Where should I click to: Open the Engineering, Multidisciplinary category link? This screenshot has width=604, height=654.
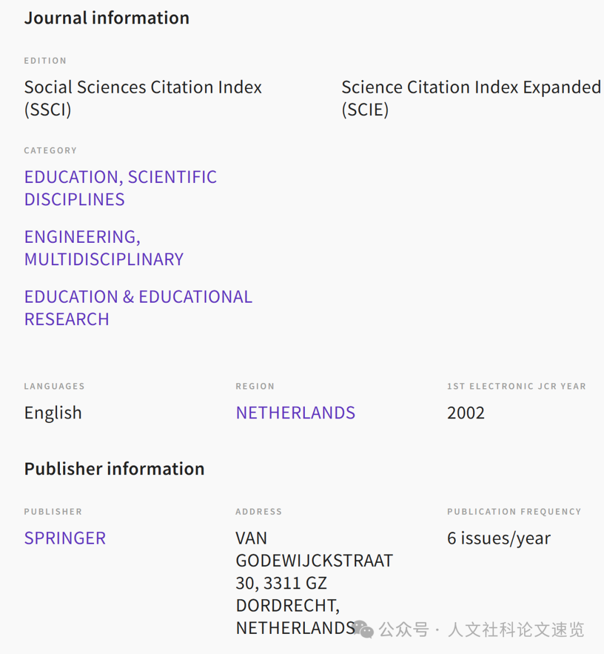[103, 248]
